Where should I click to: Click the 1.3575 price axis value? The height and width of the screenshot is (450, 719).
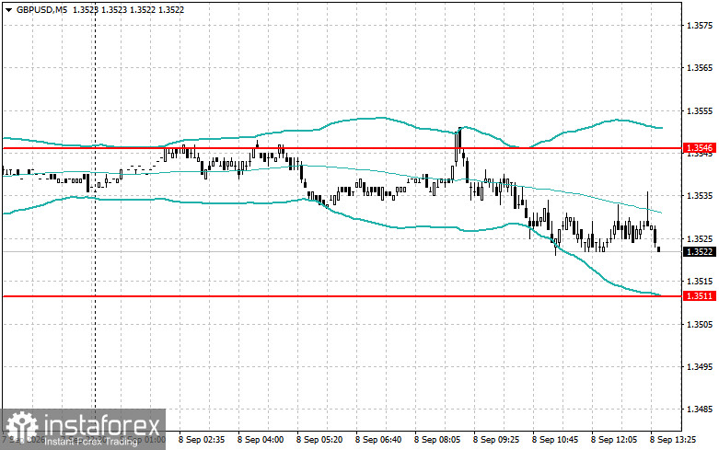pyautogui.click(x=700, y=25)
